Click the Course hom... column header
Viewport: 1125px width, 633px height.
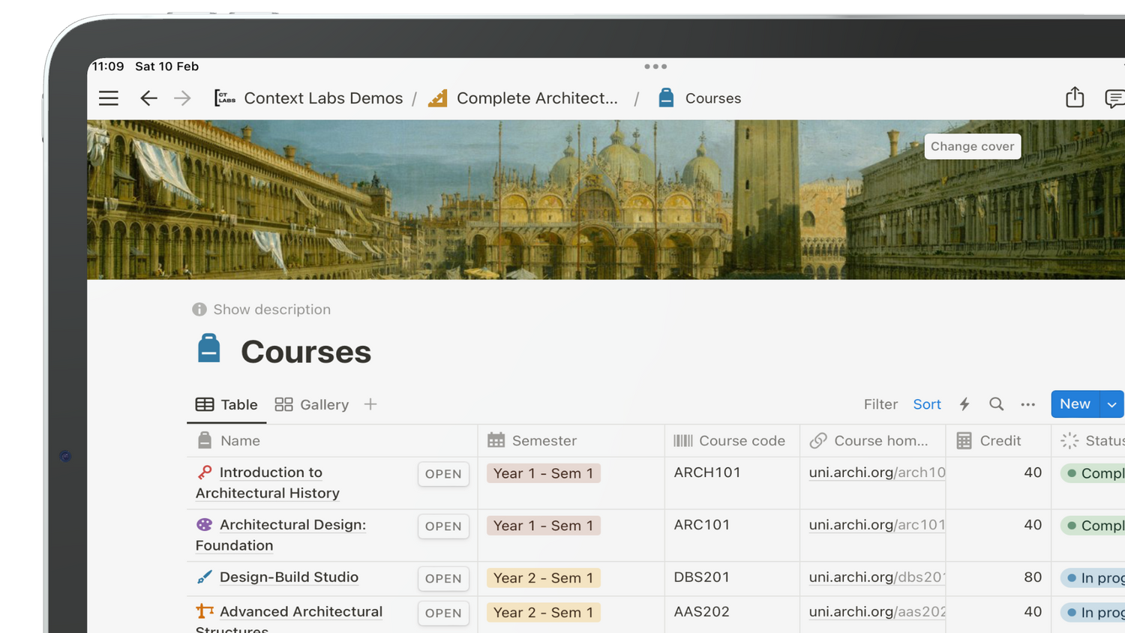click(873, 441)
